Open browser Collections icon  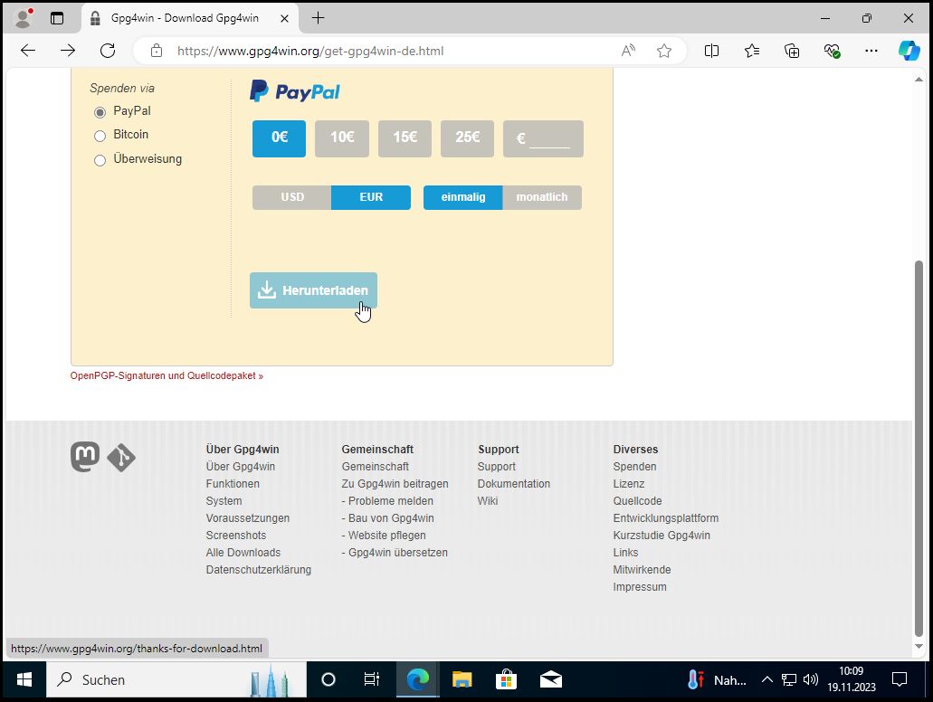792,51
